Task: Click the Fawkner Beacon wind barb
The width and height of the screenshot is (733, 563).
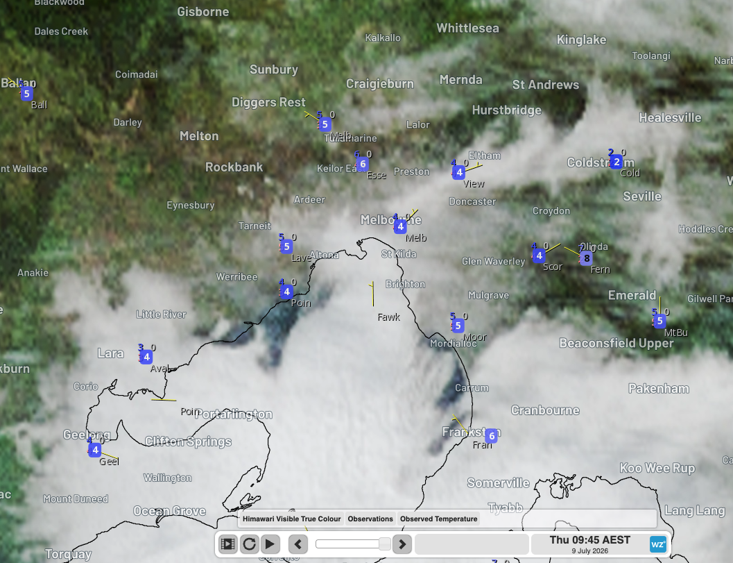Action: [x=372, y=294]
